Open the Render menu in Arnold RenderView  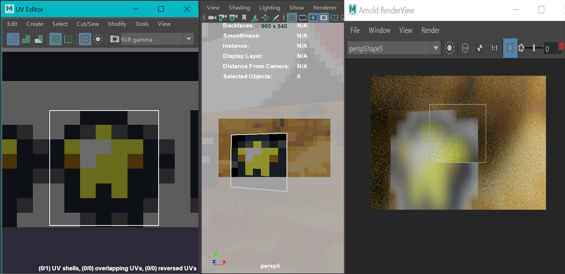point(431,30)
